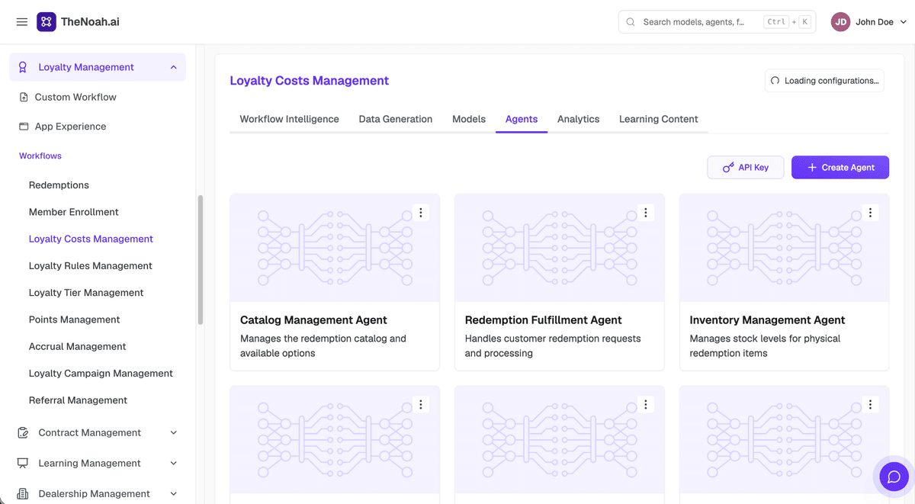Open options menu on second-row last card
Screen dimensions: 915x504
point(870,404)
